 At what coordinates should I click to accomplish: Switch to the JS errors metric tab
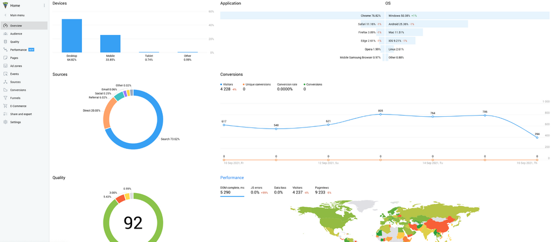click(256, 188)
